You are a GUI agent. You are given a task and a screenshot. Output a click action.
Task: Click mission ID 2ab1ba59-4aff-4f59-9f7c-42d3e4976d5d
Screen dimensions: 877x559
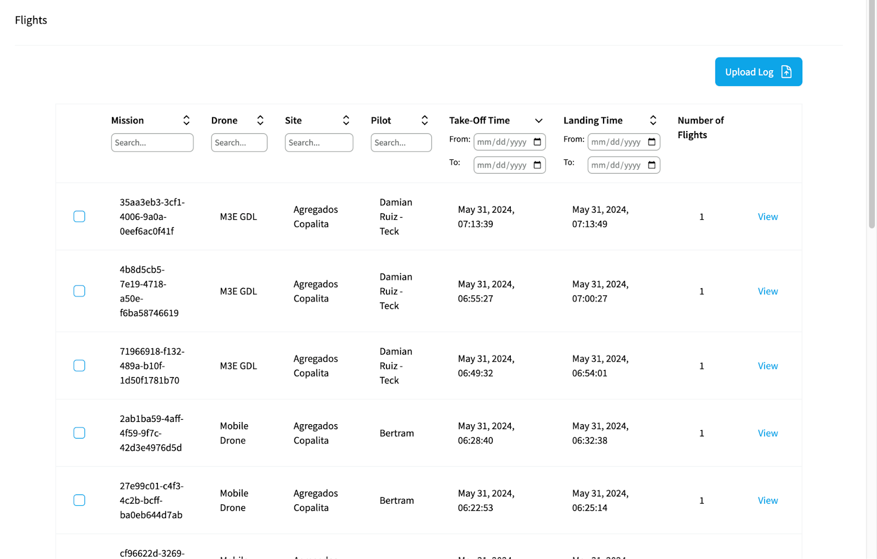point(152,433)
